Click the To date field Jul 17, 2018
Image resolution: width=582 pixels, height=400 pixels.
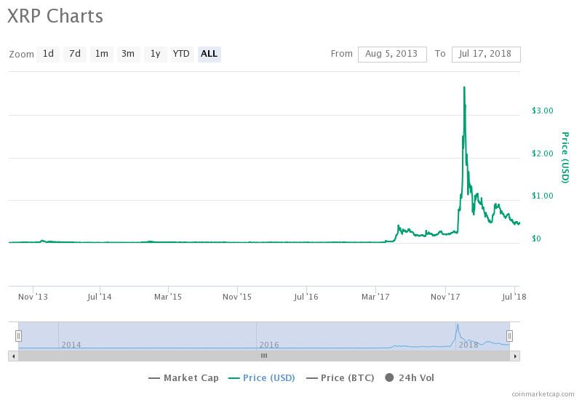tap(486, 54)
